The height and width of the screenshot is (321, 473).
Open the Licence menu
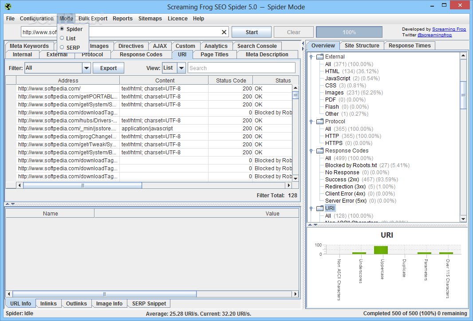tap(177, 18)
